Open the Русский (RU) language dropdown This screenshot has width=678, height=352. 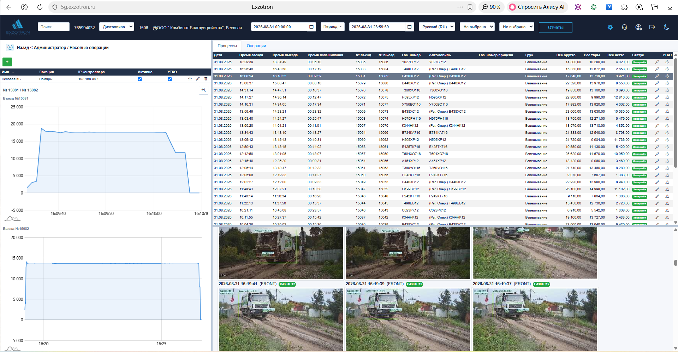pyautogui.click(x=437, y=27)
